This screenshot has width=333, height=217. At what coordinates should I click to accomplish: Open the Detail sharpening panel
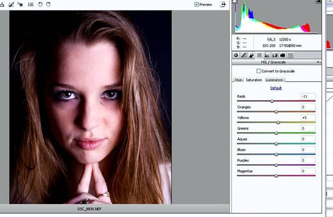pyautogui.click(x=251, y=55)
